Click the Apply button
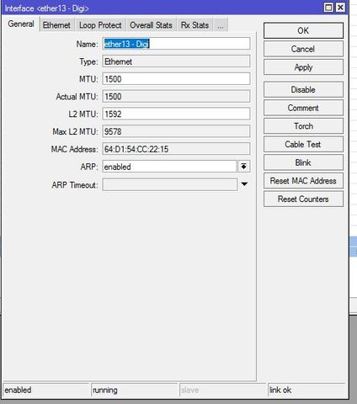This screenshot has width=357, height=404. click(x=303, y=67)
